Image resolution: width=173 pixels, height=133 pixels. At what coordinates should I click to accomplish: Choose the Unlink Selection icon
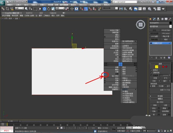[7, 8]
